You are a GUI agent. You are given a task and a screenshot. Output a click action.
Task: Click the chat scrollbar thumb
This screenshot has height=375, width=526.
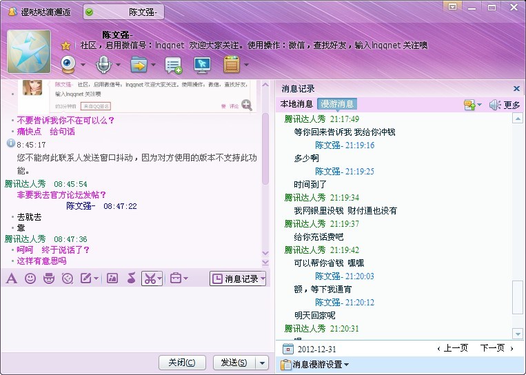click(265, 149)
